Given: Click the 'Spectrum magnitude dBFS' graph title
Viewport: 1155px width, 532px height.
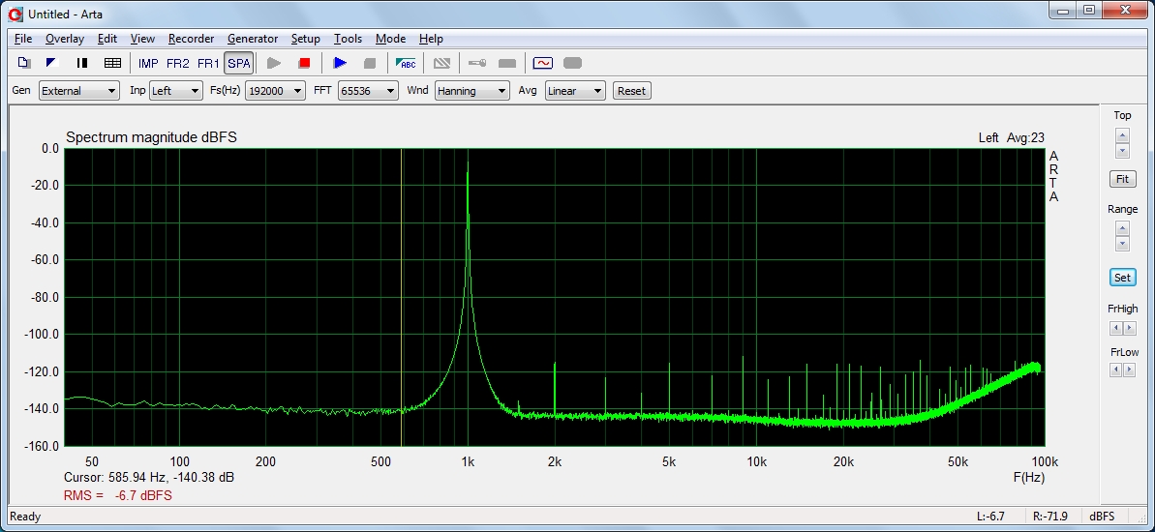Looking at the screenshot, I should coord(152,137).
